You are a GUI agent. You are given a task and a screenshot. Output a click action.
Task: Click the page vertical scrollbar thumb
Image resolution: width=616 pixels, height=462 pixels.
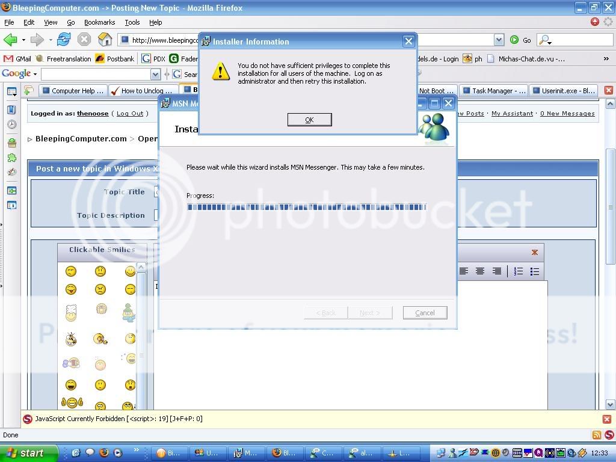[x=610, y=207]
